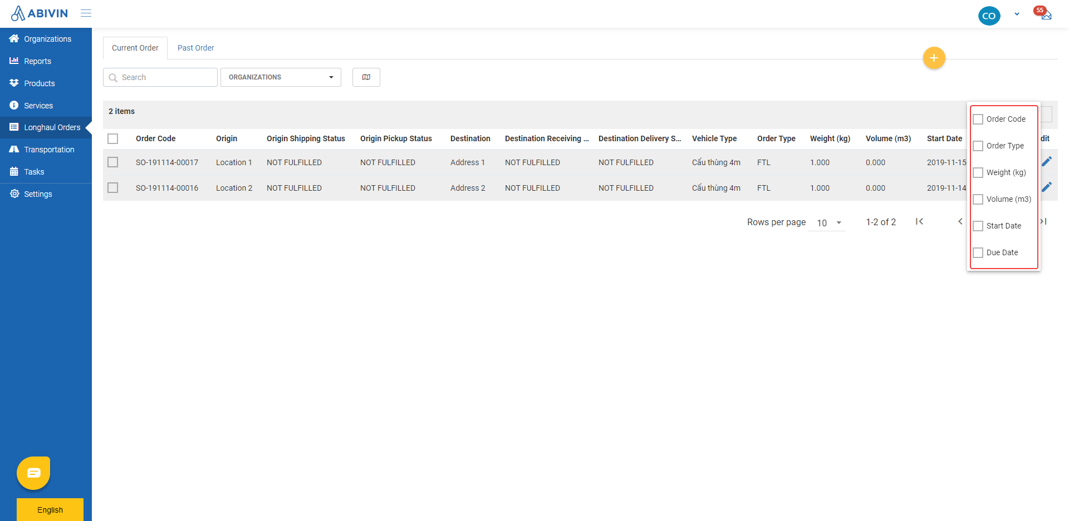Click the yellow add order plus button

[x=934, y=58]
